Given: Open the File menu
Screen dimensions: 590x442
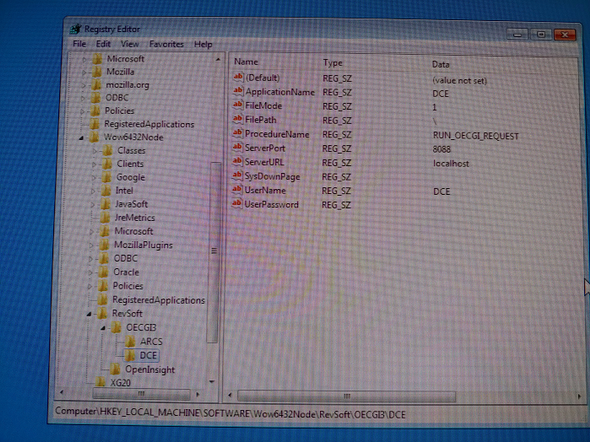Looking at the screenshot, I should [79, 44].
